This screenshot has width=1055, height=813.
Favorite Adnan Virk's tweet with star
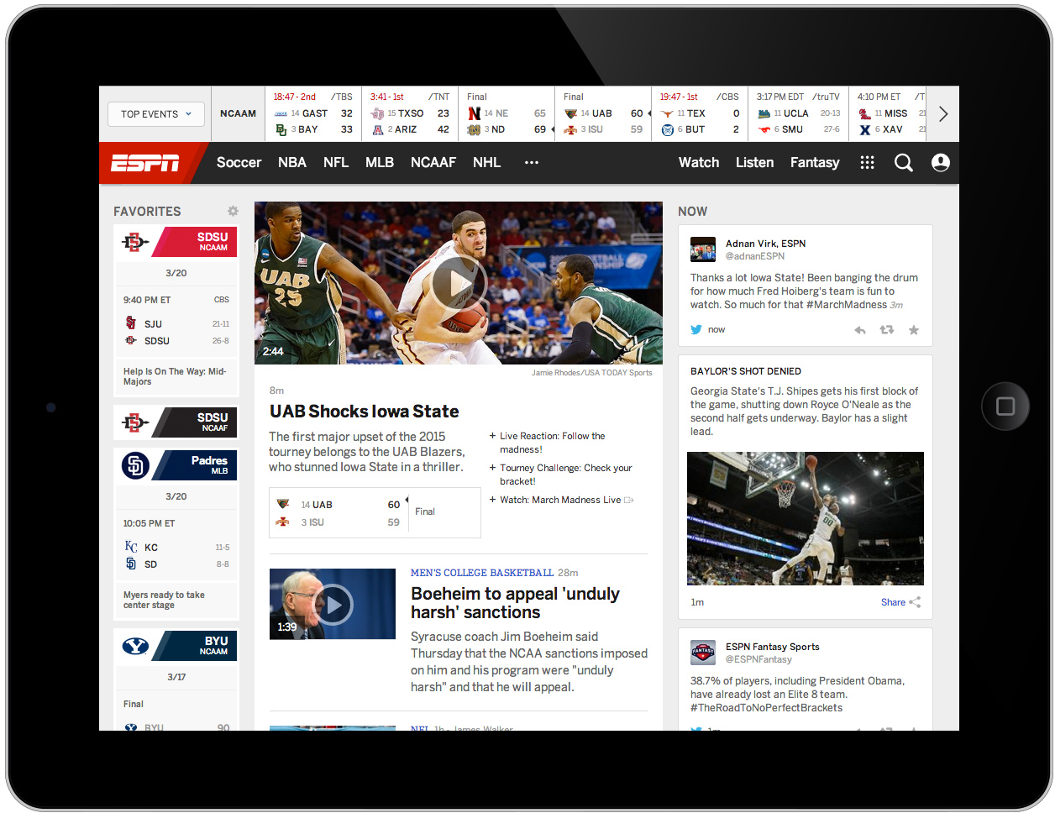914,330
